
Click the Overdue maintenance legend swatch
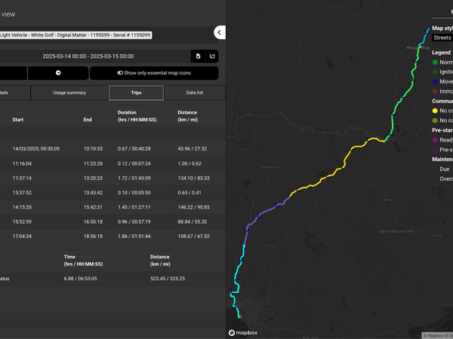pyautogui.click(x=435, y=179)
